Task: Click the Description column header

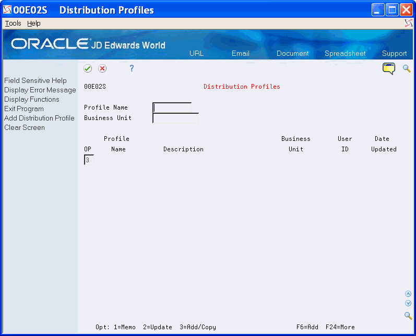Action: tap(183, 149)
